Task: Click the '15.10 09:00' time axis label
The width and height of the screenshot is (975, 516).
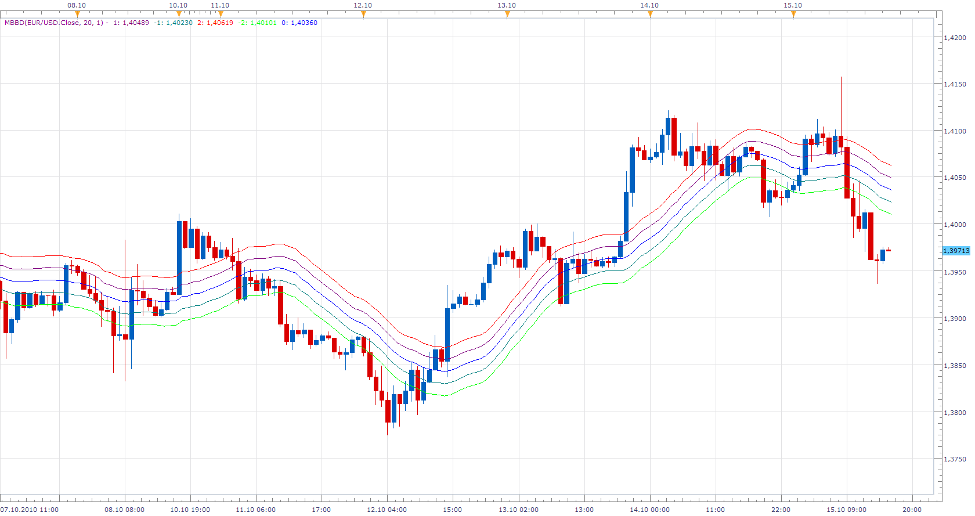Action: (847, 510)
